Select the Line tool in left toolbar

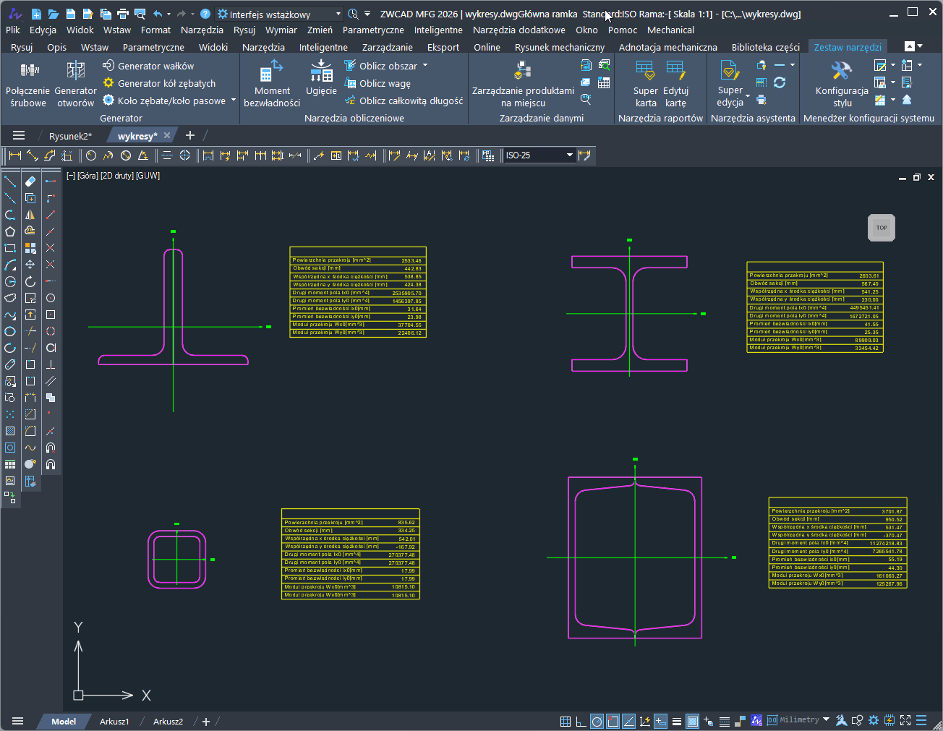pos(10,181)
